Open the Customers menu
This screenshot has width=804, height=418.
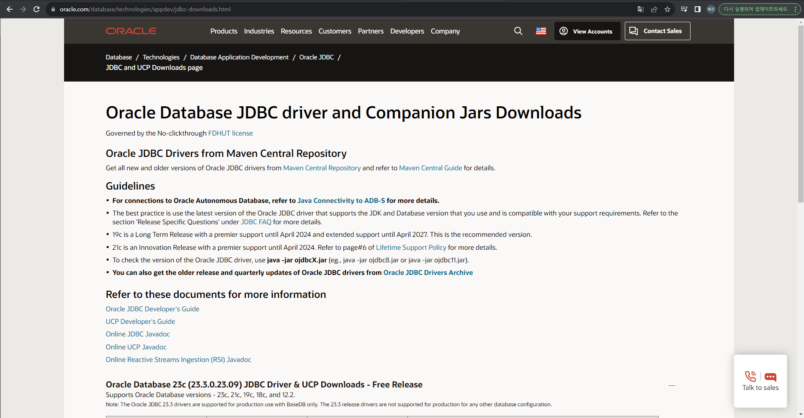(x=335, y=31)
